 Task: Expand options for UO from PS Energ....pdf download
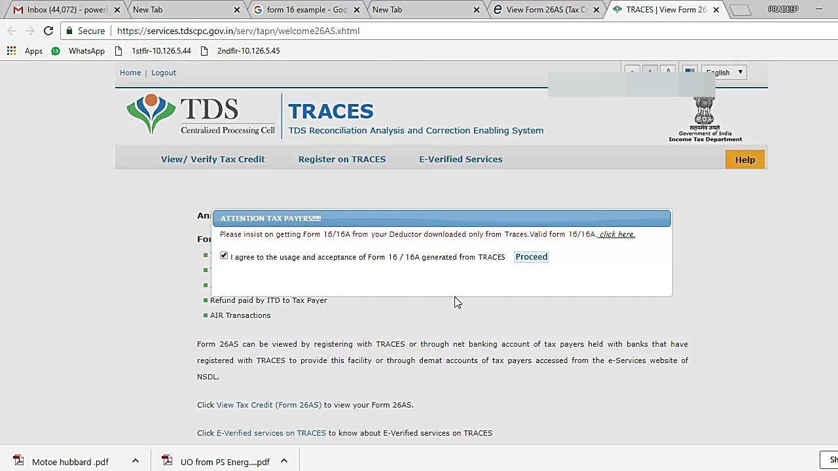coord(284,461)
